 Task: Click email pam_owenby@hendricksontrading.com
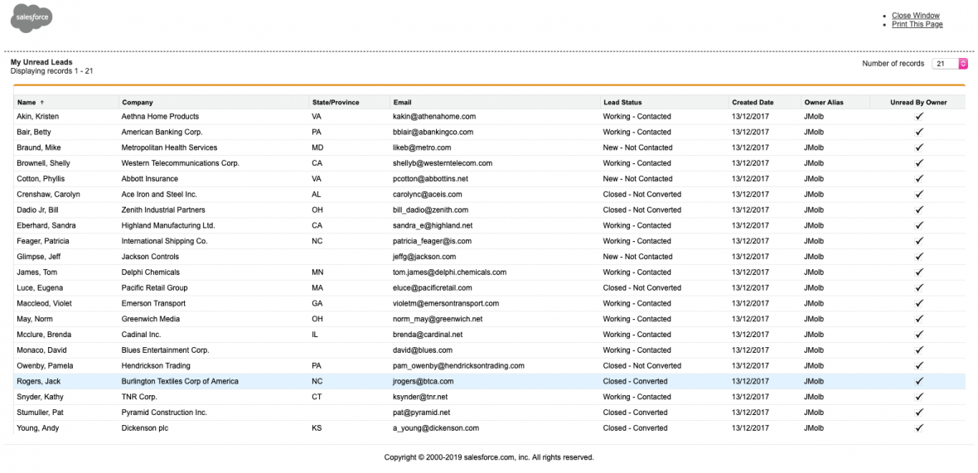(x=458, y=366)
